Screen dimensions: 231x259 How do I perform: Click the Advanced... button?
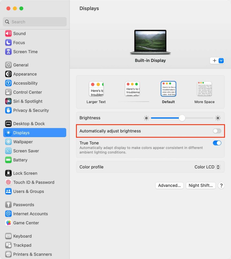point(169,185)
